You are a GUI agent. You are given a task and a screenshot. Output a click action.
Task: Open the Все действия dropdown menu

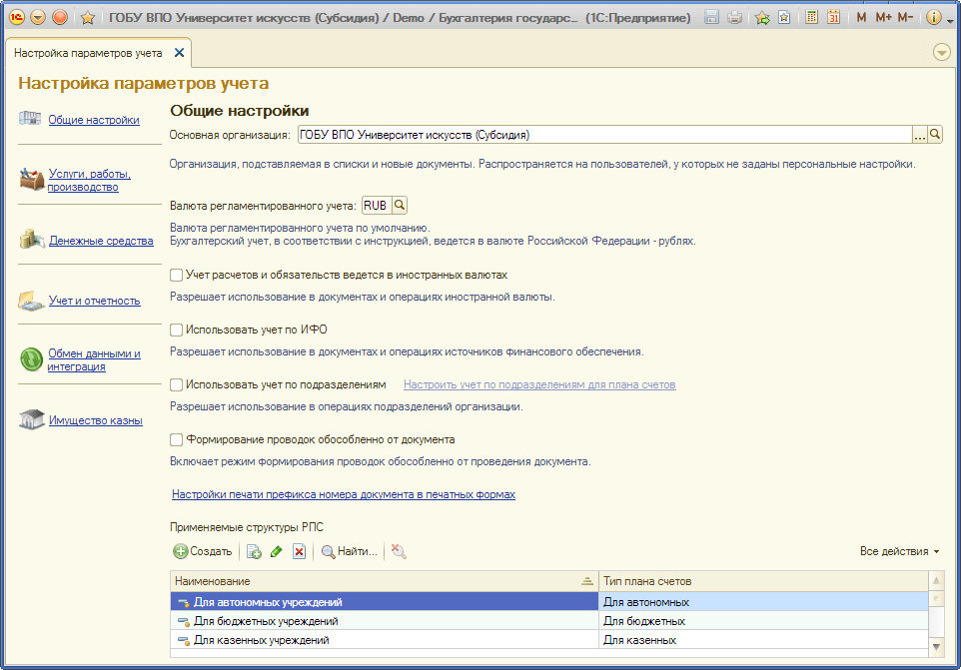(899, 551)
